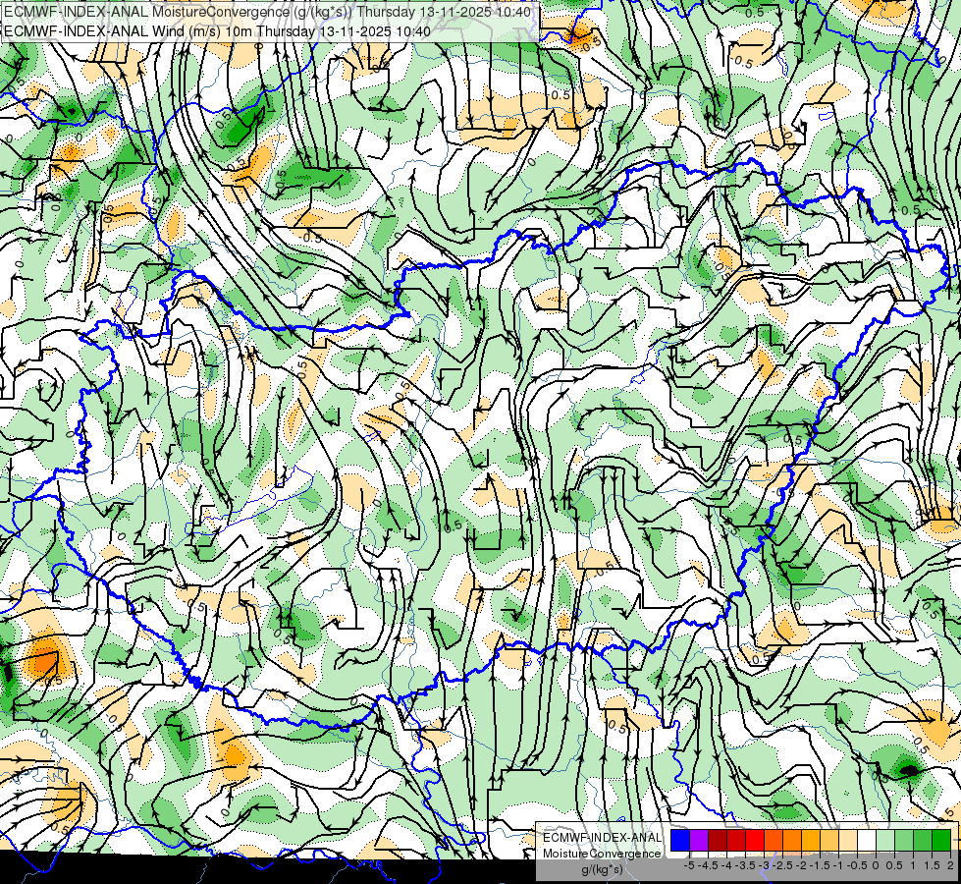This screenshot has height=884, width=961.
Task: Click the final 2 tick label on the legend
Action: (950, 865)
